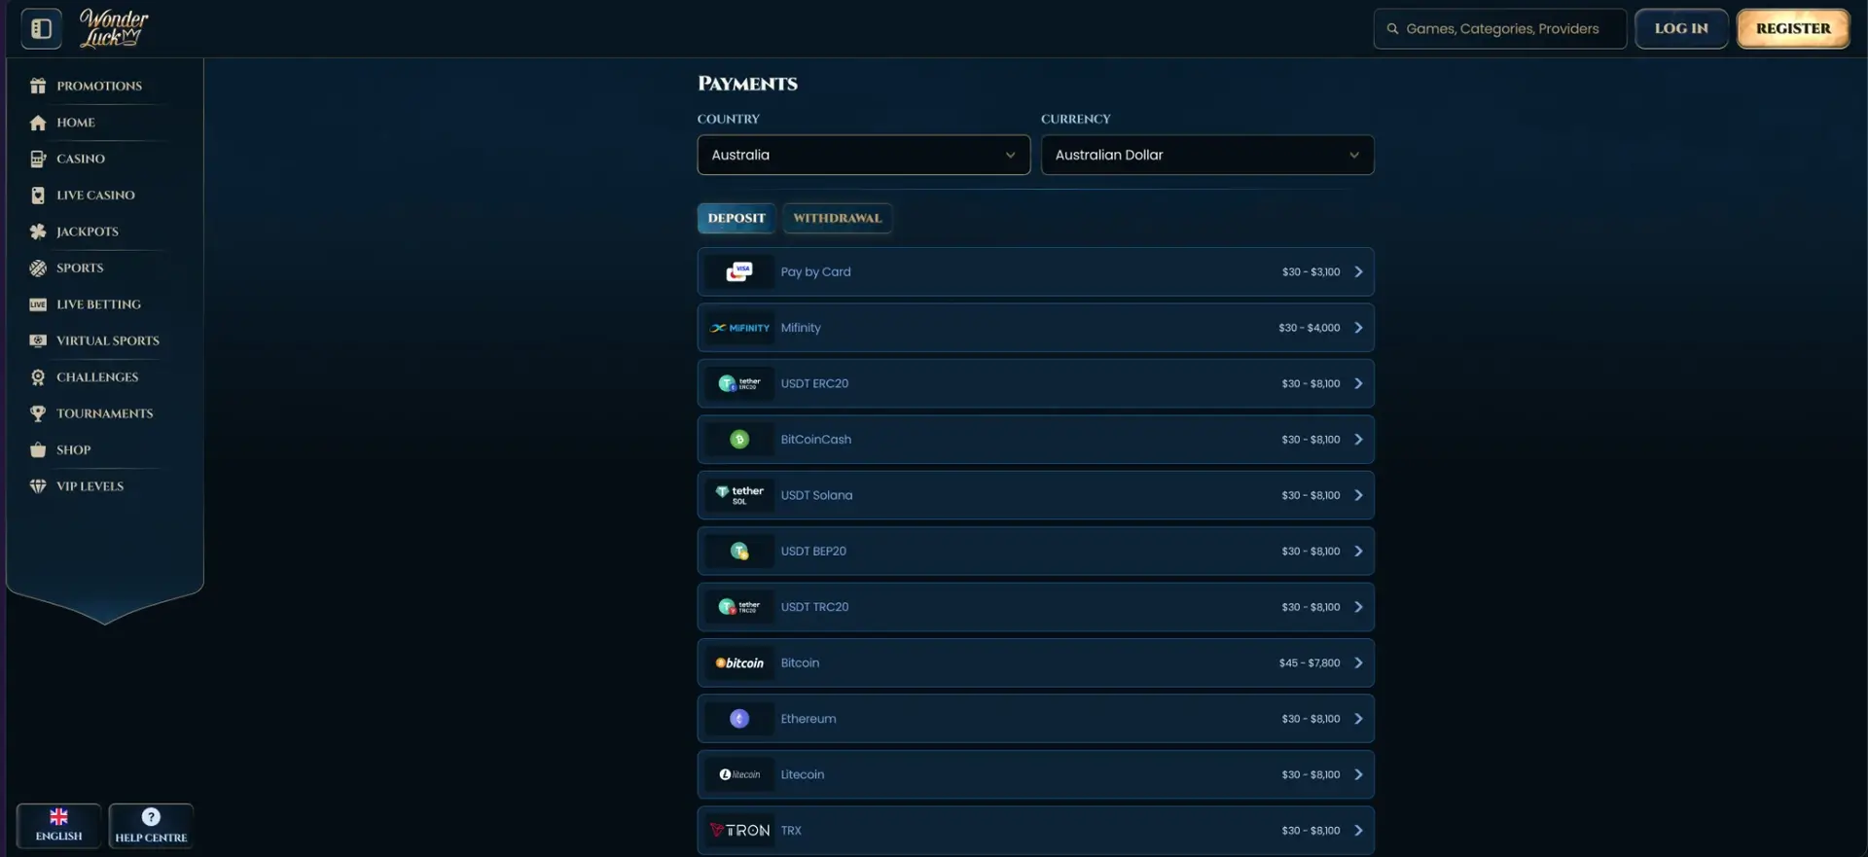
Task: Focus the Games, Categories, Providers search field
Action: (1500, 28)
